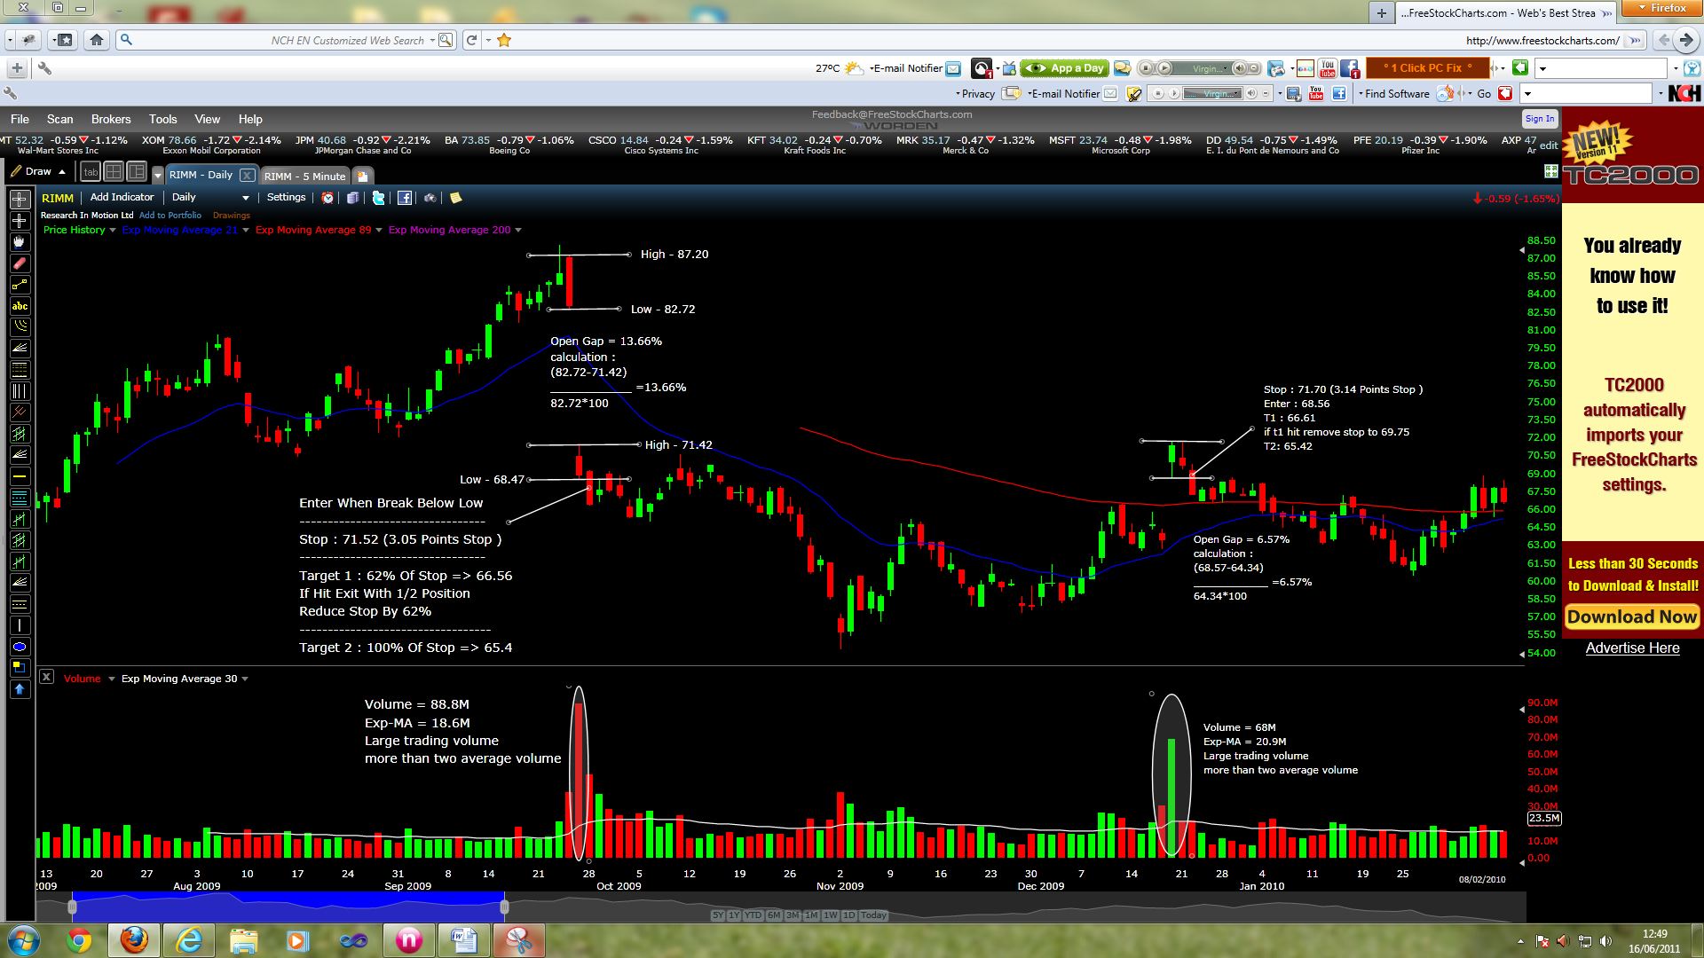Choose the split-pane layout icon
The height and width of the screenshot is (958, 1704).
point(137,172)
